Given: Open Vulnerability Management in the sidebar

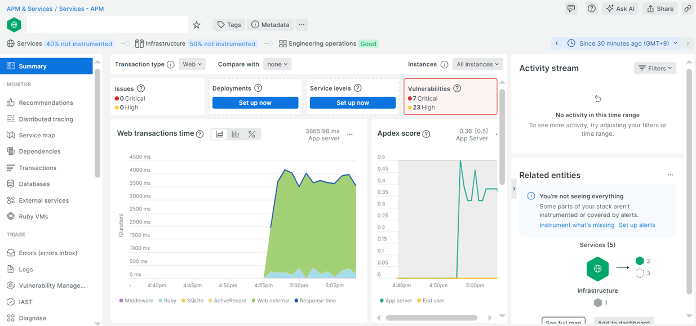Looking at the screenshot, I should click(46, 285).
